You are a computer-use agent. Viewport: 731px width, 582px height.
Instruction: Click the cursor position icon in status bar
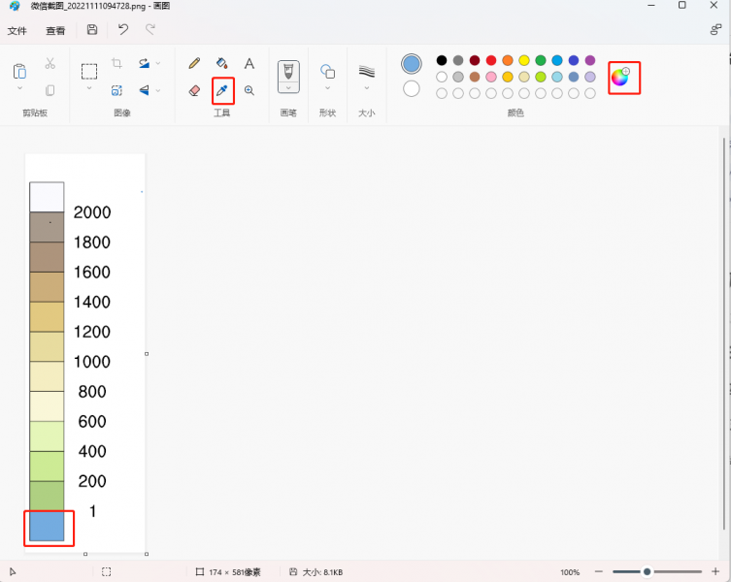tap(13, 571)
